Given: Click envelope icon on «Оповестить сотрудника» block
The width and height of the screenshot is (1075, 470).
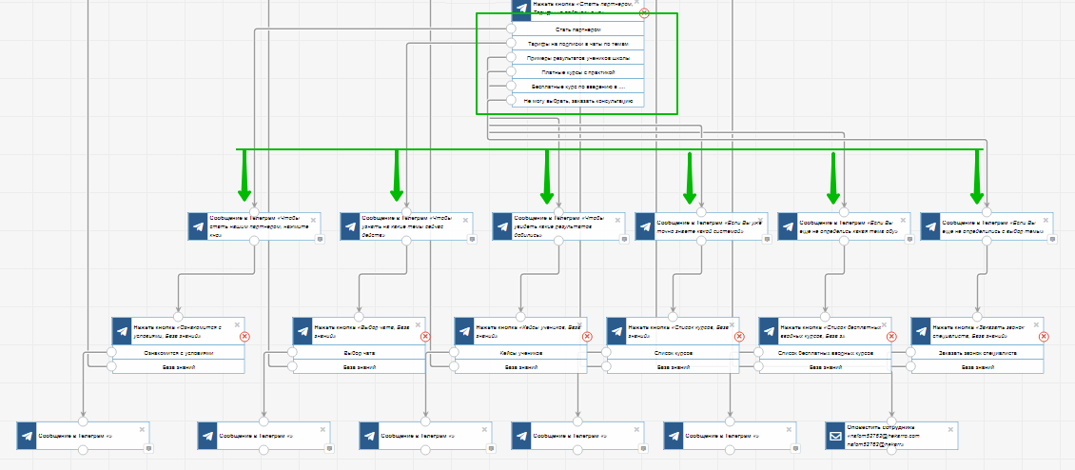Looking at the screenshot, I should 835,435.
